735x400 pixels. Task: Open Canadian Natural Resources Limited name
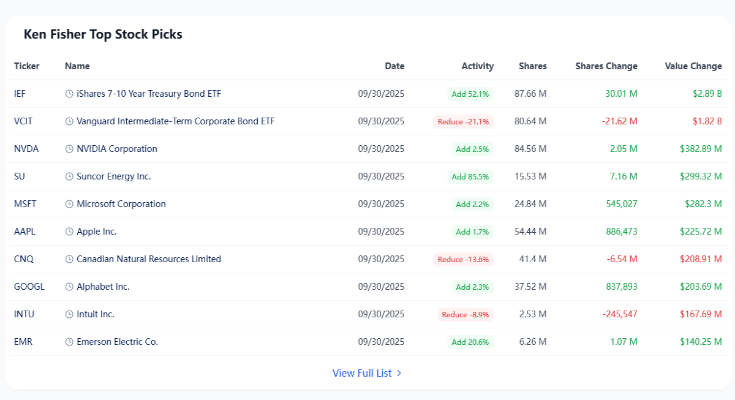[149, 259]
